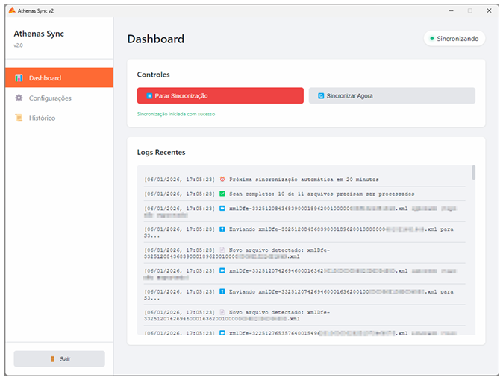Click the Histórico scroll icon
503x380 pixels.
click(19, 118)
